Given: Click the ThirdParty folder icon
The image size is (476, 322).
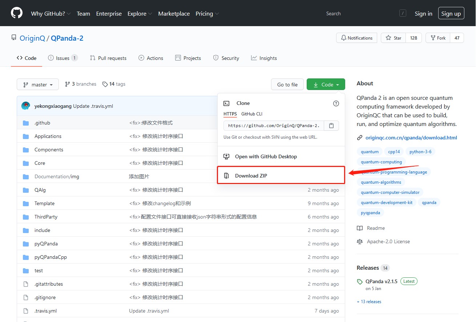Looking at the screenshot, I should (26, 217).
